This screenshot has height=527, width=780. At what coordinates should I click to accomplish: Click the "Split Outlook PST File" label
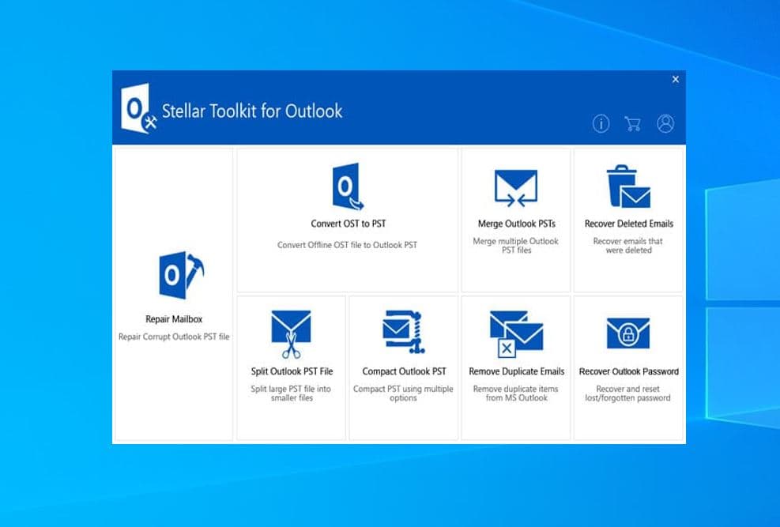292,371
